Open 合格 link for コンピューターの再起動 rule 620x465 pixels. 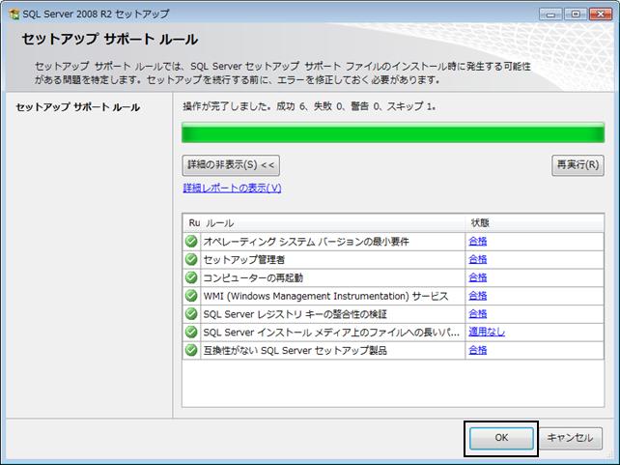(x=478, y=277)
